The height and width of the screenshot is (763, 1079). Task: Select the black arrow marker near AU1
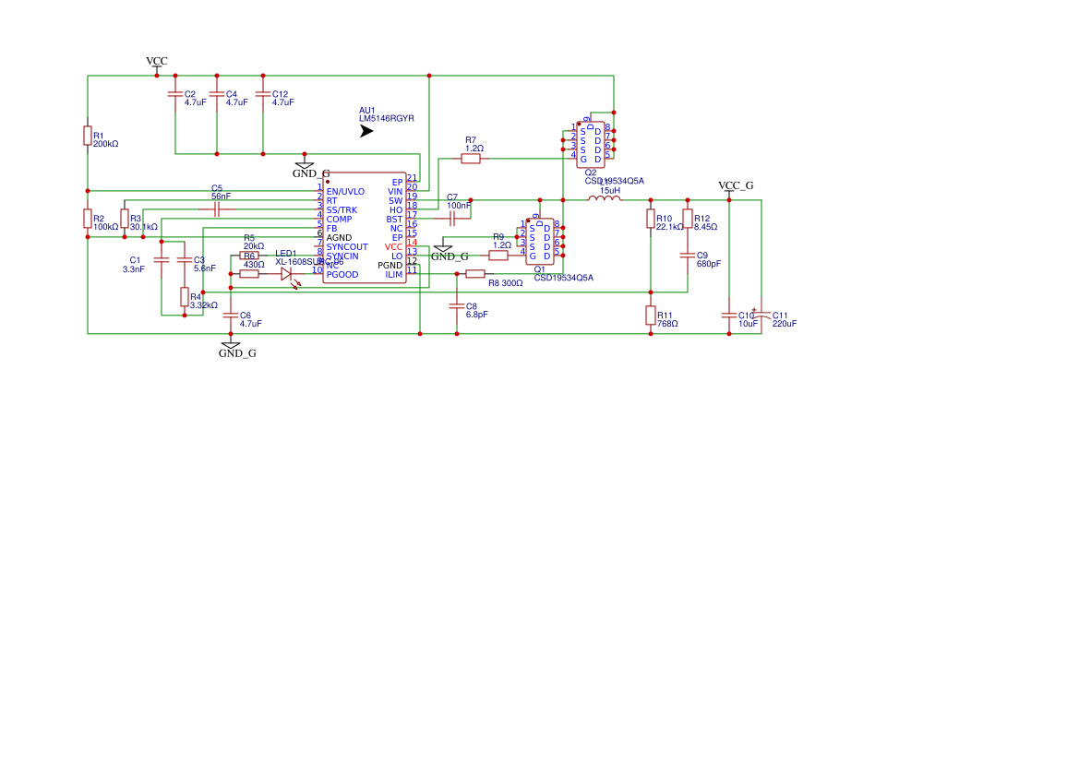pyautogui.click(x=366, y=131)
